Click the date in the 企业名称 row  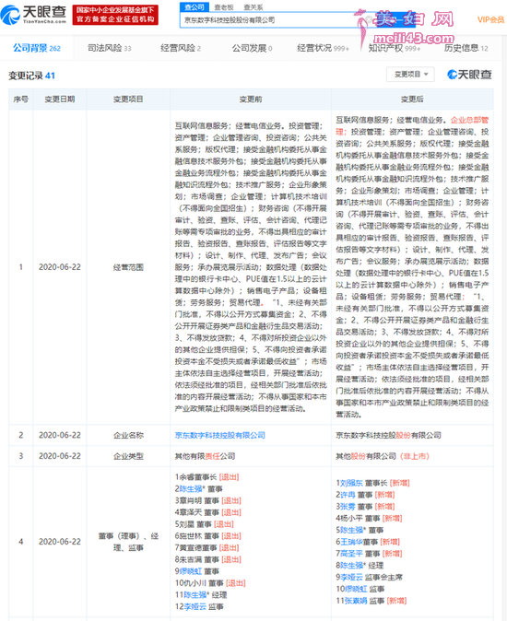click(60, 435)
